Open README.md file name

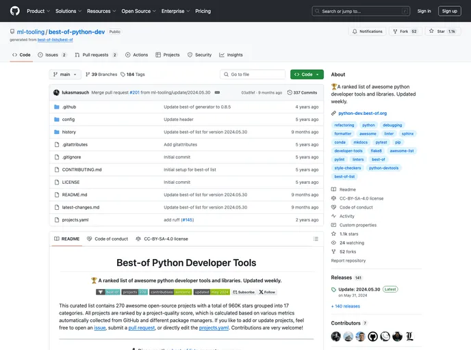click(x=75, y=195)
